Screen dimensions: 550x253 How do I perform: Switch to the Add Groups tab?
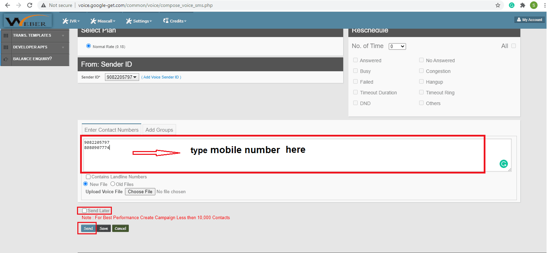159,130
